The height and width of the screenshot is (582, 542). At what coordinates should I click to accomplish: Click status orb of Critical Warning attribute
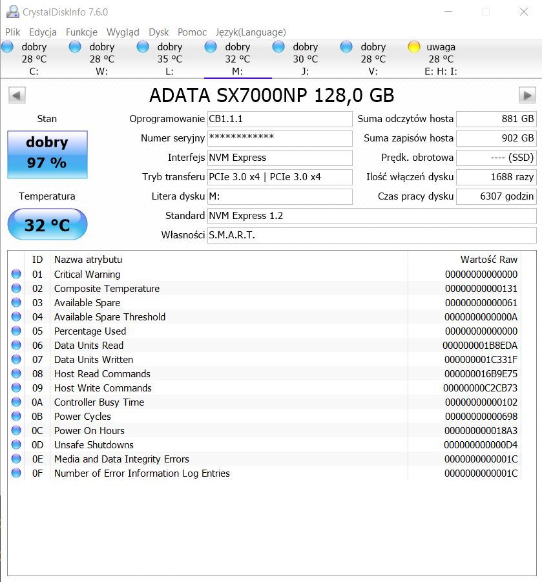[16, 274]
